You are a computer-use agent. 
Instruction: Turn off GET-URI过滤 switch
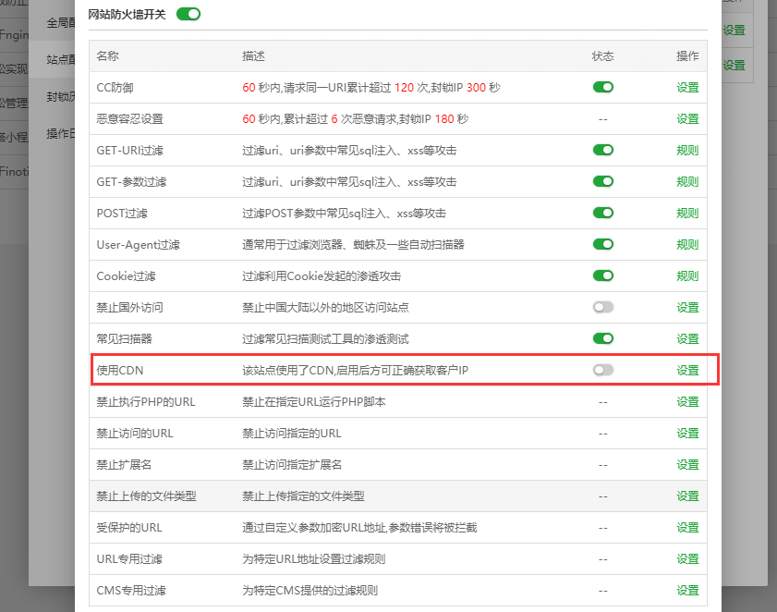coord(603,150)
